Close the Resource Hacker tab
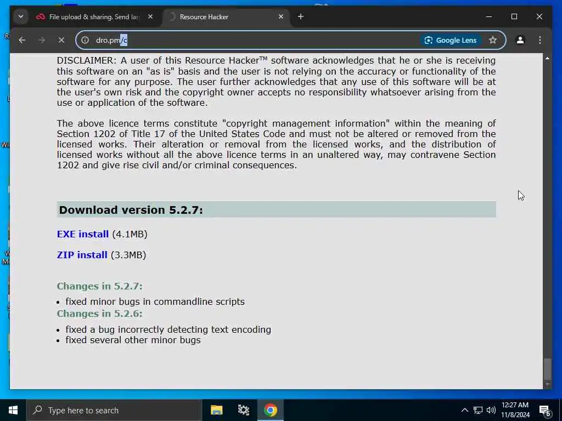Image resolution: width=562 pixels, height=421 pixels. click(281, 16)
